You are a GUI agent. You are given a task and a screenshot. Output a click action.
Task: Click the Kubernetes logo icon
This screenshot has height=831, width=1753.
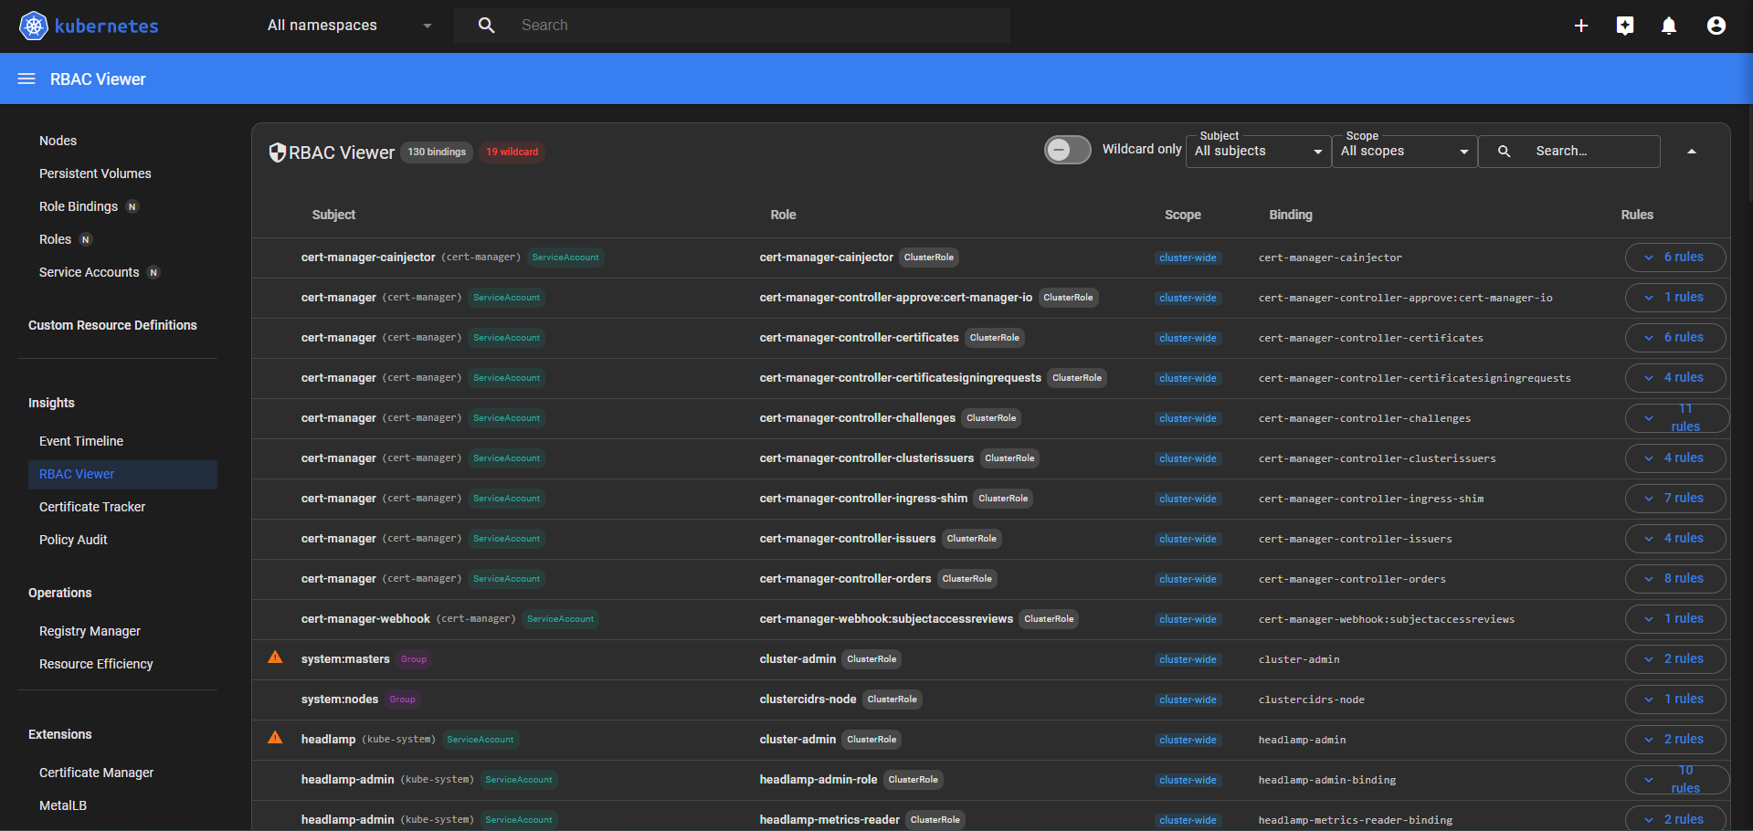(34, 26)
